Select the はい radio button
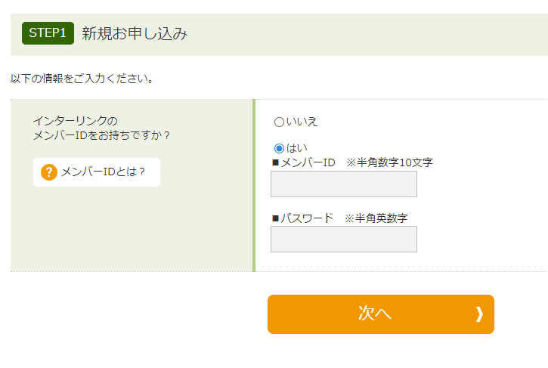548x368 pixels. [x=279, y=148]
